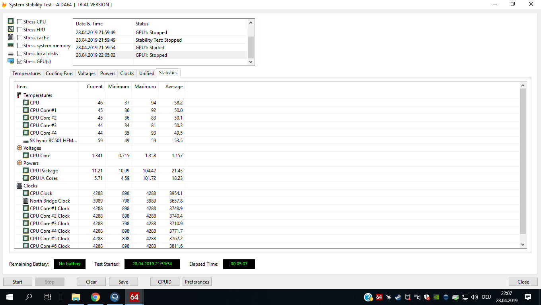Click the Steam tray icon
541x305 pixels.
[398, 297]
